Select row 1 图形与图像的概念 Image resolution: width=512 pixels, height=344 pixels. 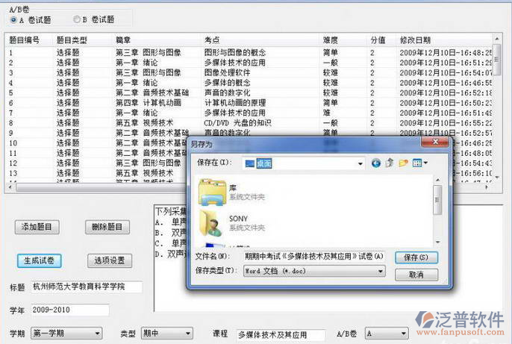click(x=235, y=52)
